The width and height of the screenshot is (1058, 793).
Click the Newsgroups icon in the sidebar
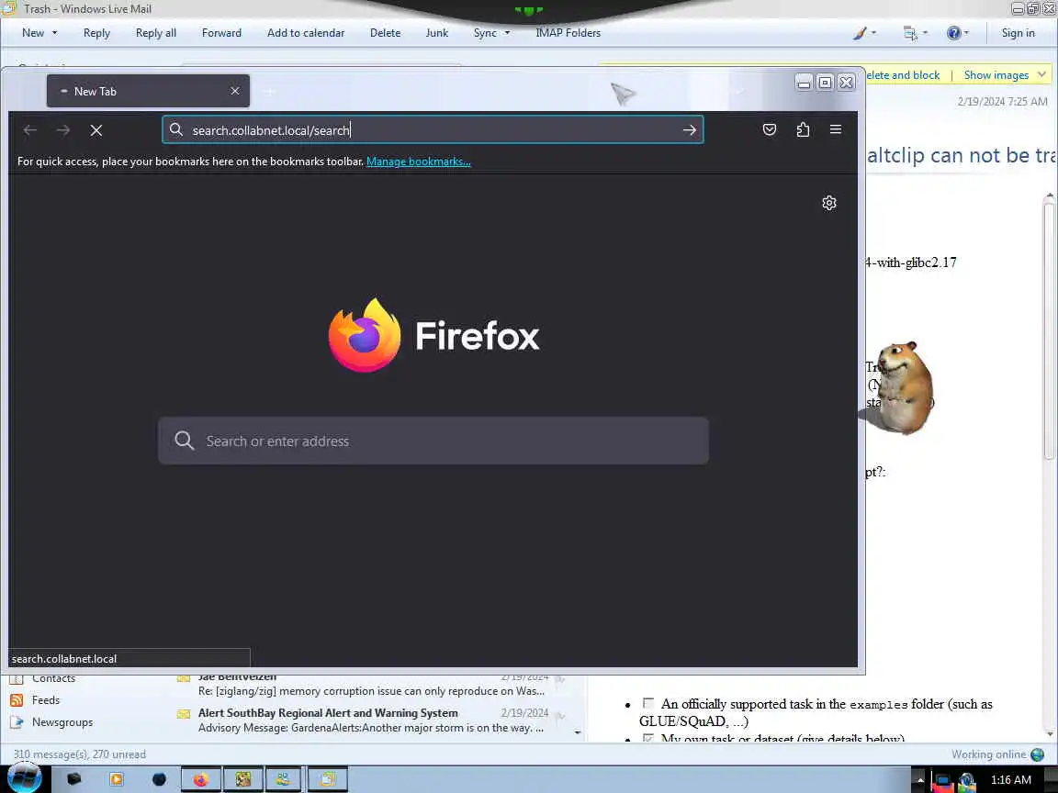17,722
